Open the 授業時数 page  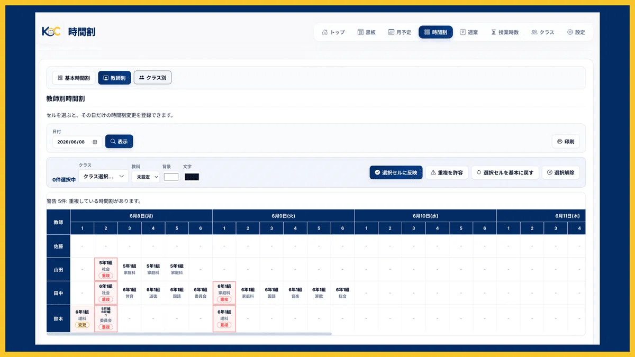pos(505,32)
